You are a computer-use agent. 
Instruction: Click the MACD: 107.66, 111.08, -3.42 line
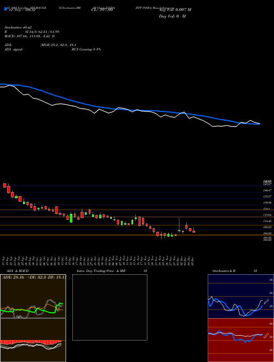tap(30, 36)
